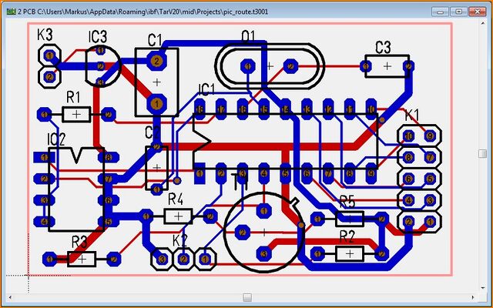
Task: Select pin 5 of IC2
Action: coord(109,222)
